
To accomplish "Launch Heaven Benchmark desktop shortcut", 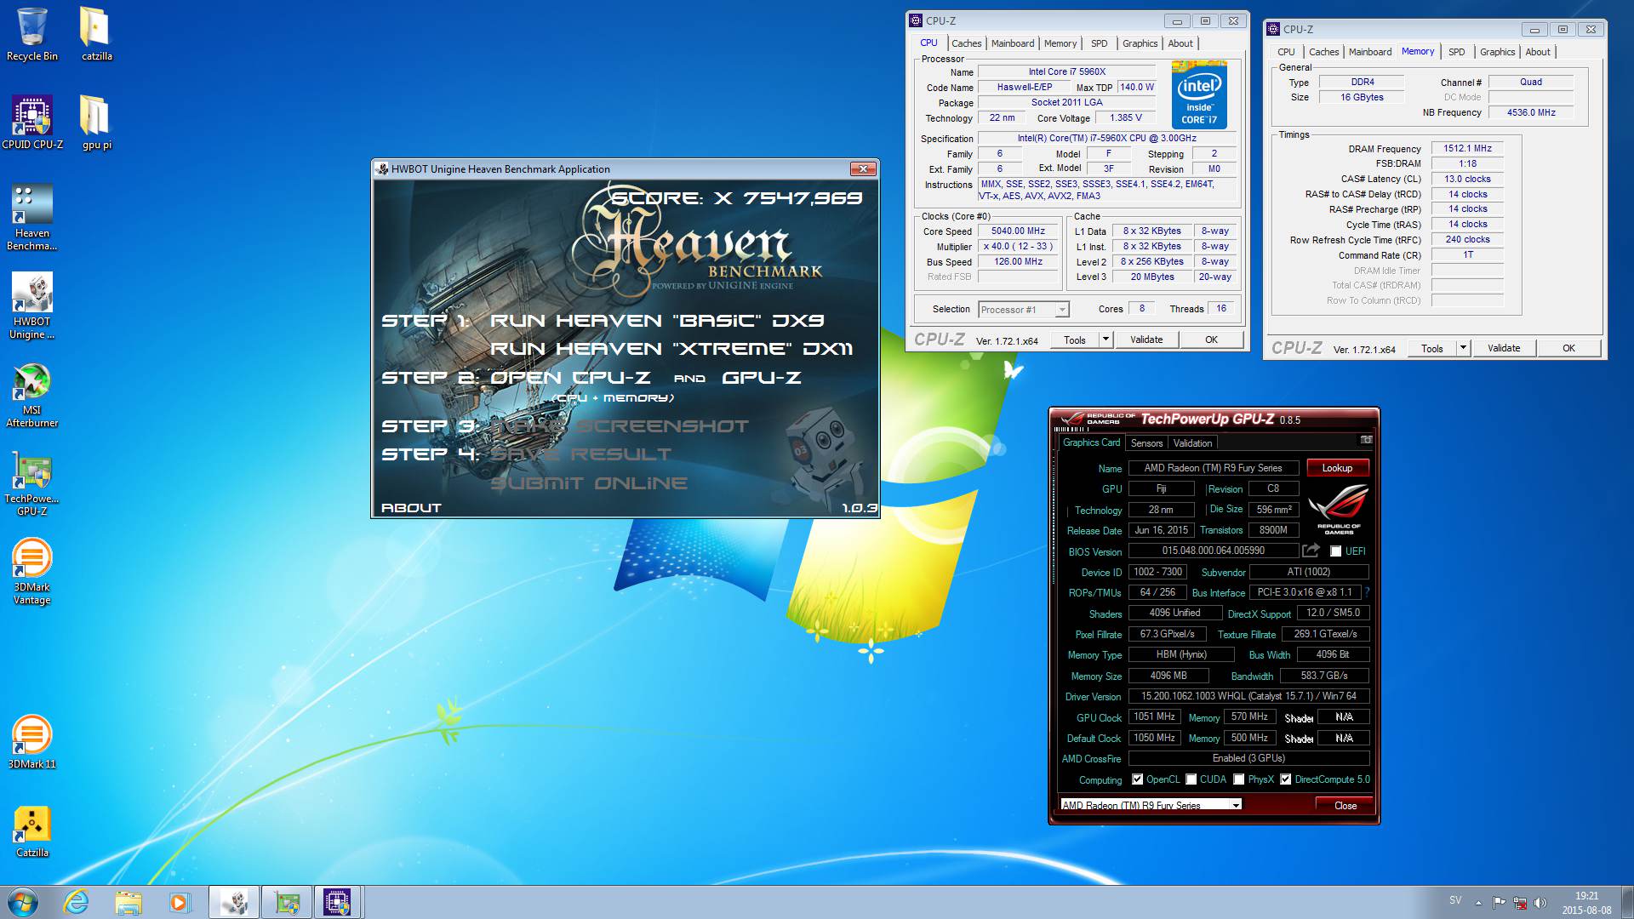I will coord(32,217).
